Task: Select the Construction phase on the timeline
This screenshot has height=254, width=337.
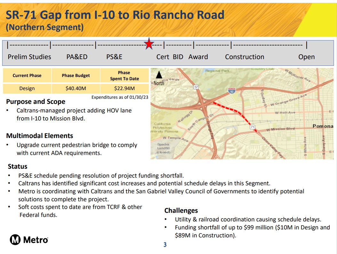Action: click(x=245, y=57)
